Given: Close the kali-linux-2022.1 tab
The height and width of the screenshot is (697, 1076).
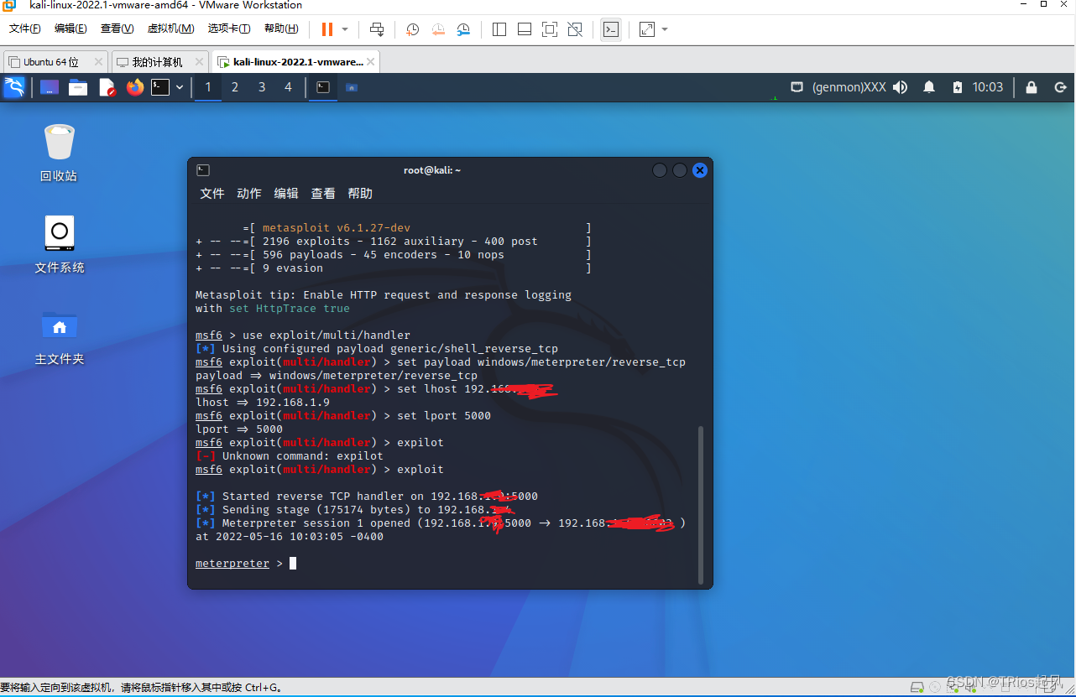Looking at the screenshot, I should pyautogui.click(x=371, y=62).
